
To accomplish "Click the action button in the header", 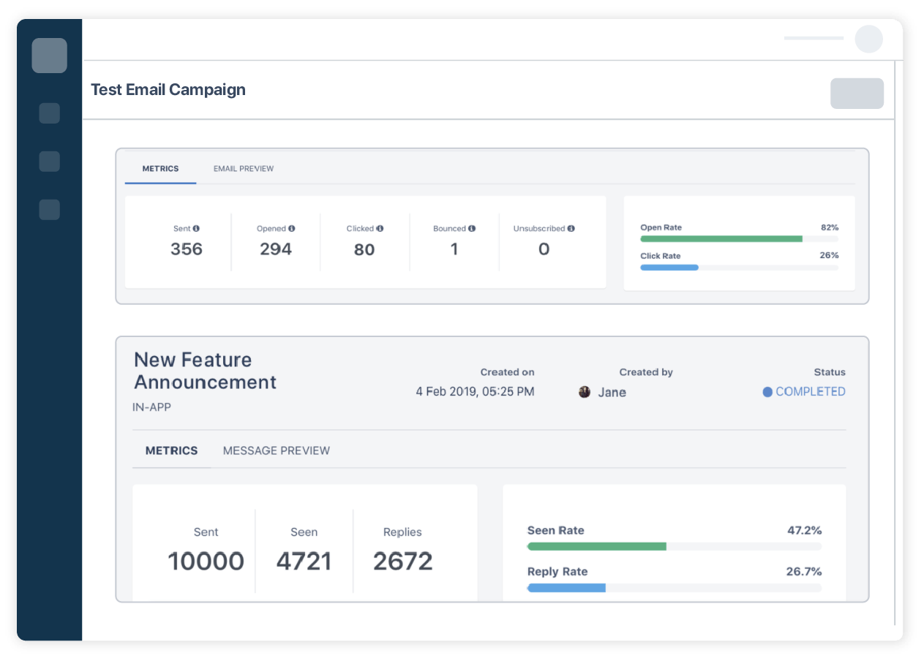I will point(857,94).
